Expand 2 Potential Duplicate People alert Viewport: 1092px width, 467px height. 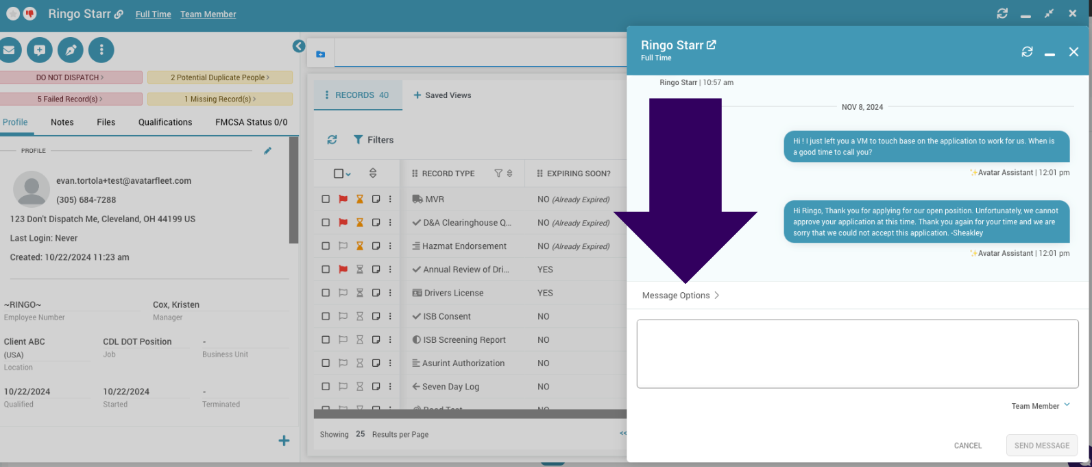[x=220, y=77]
